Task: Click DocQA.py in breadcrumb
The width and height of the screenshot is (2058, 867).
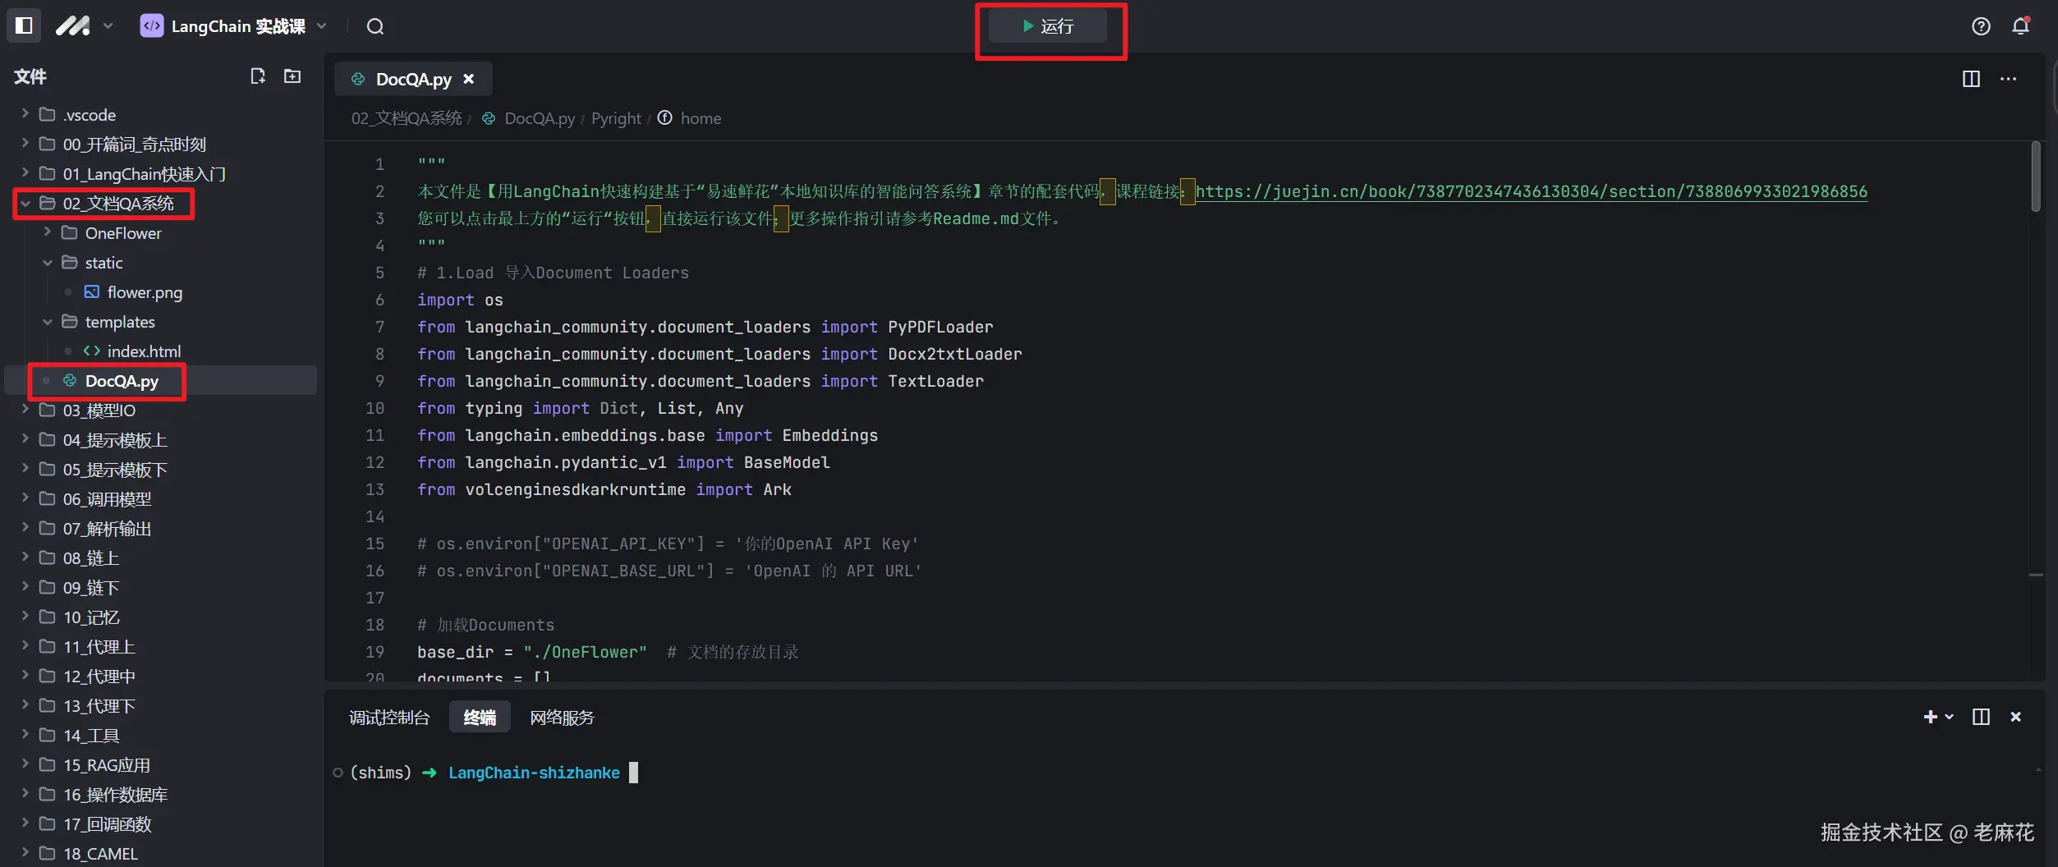Action: pos(540,118)
